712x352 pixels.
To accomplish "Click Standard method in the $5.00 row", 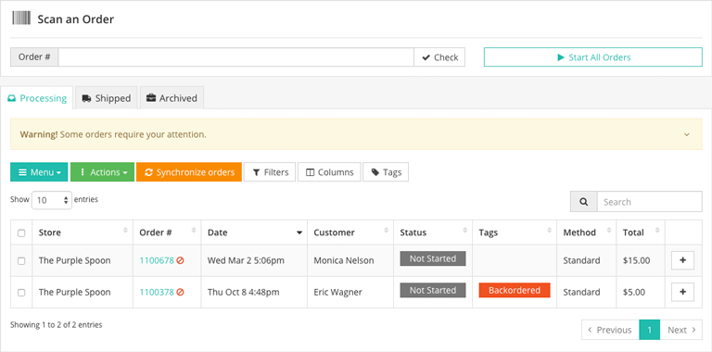I will (x=581, y=292).
